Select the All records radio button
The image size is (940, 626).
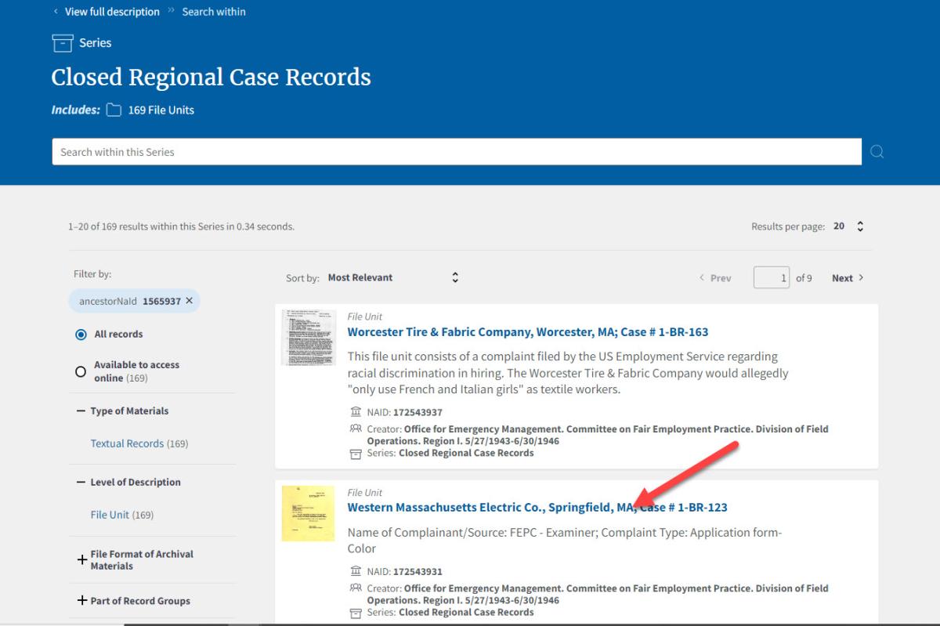(81, 335)
